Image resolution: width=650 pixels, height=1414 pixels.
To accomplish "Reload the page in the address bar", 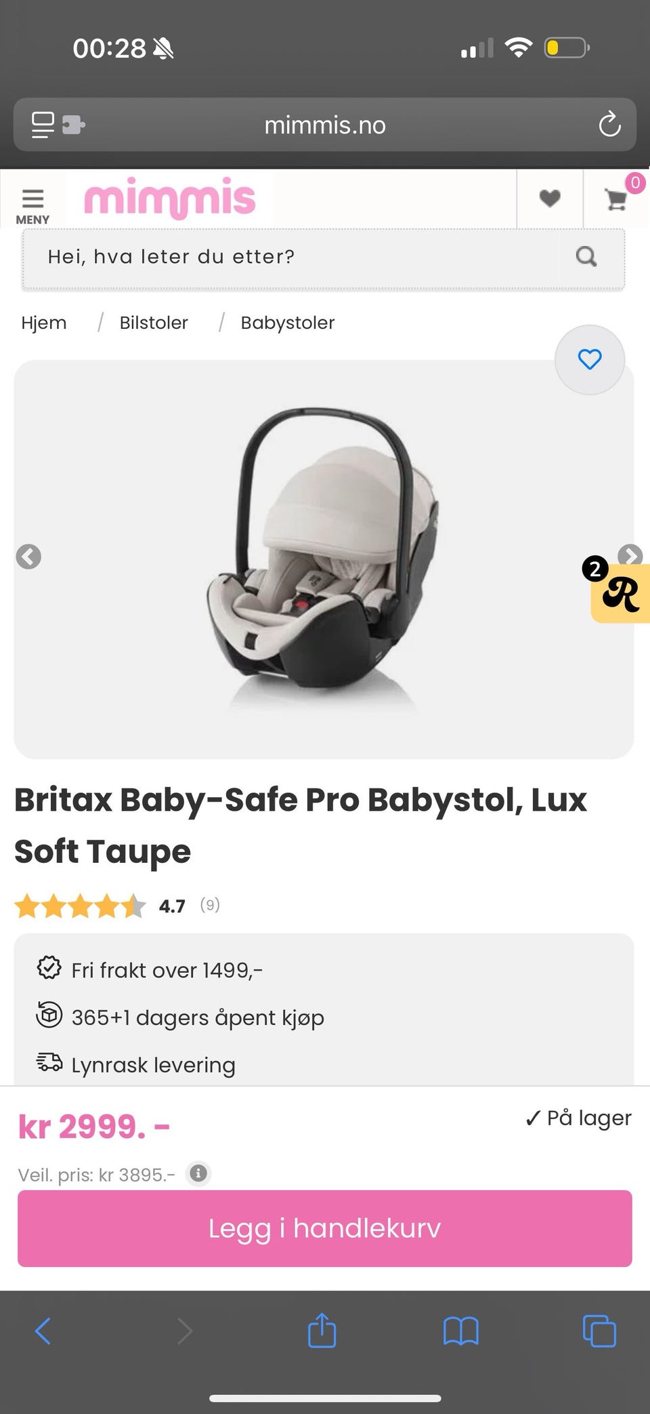I will coord(609,125).
